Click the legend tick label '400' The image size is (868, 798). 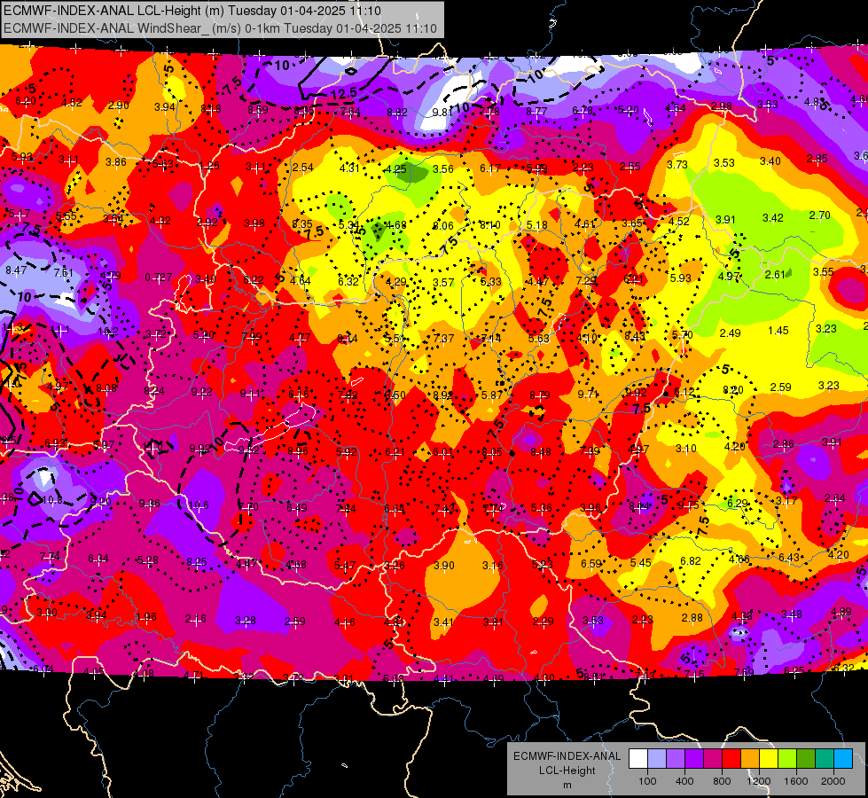click(x=684, y=781)
